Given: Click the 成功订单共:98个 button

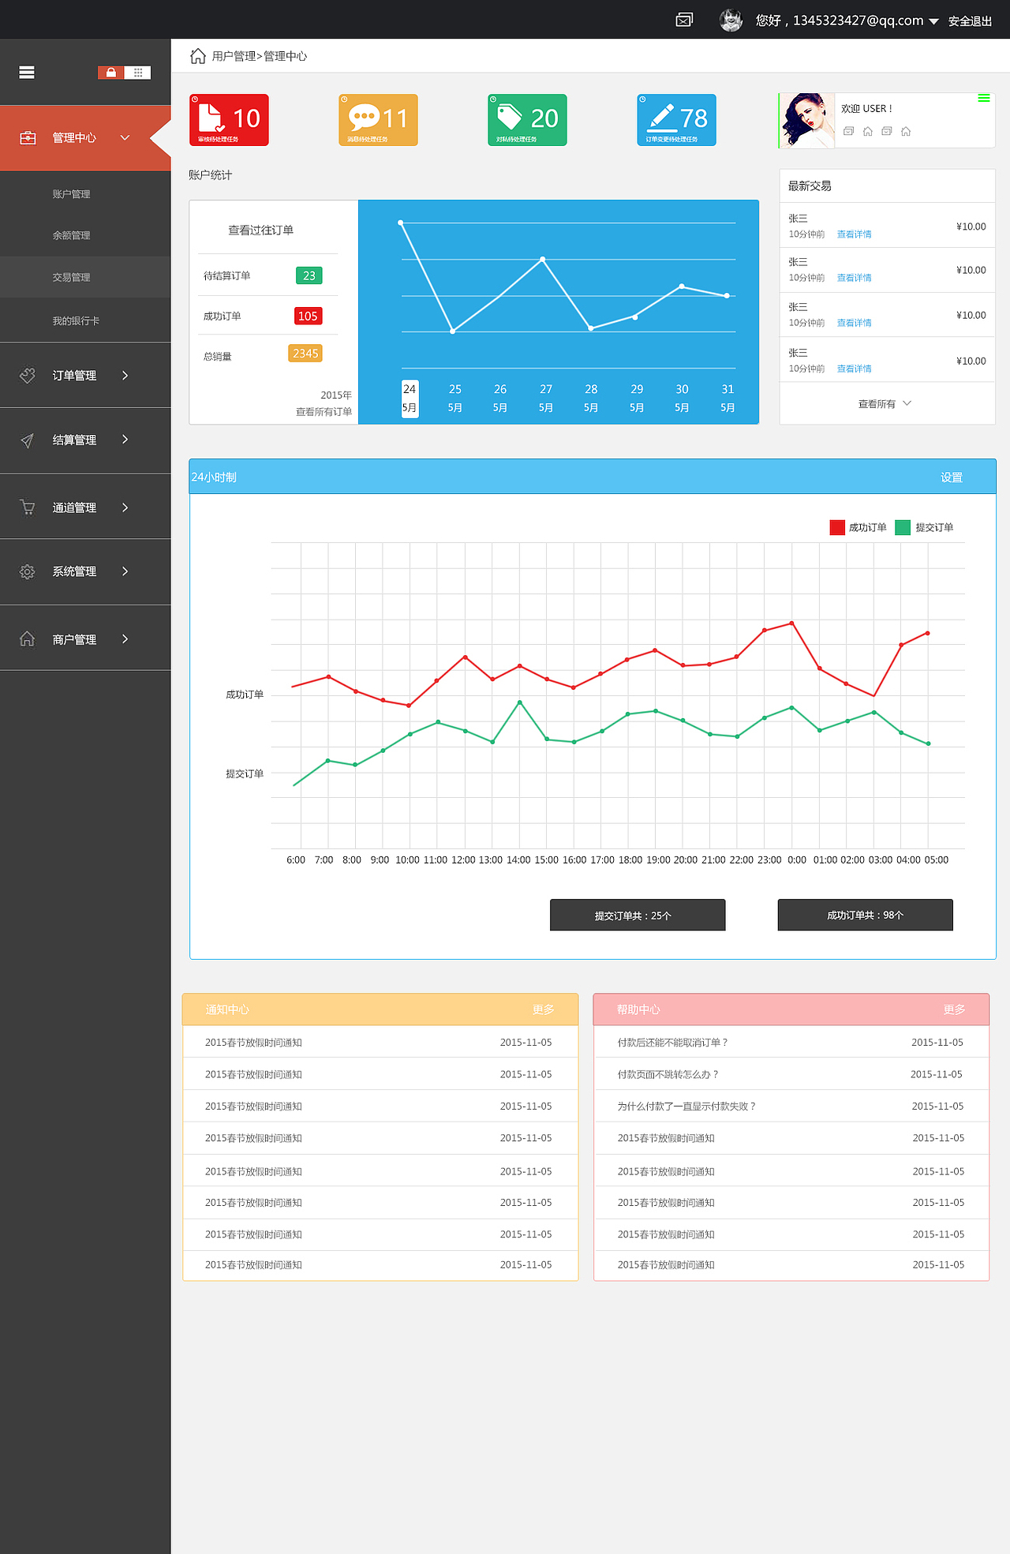Looking at the screenshot, I should [865, 915].
